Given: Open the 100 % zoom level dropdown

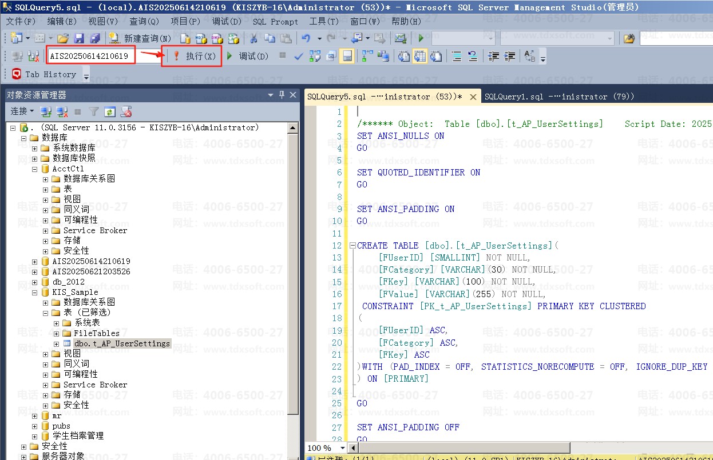Looking at the screenshot, I should coord(343,447).
